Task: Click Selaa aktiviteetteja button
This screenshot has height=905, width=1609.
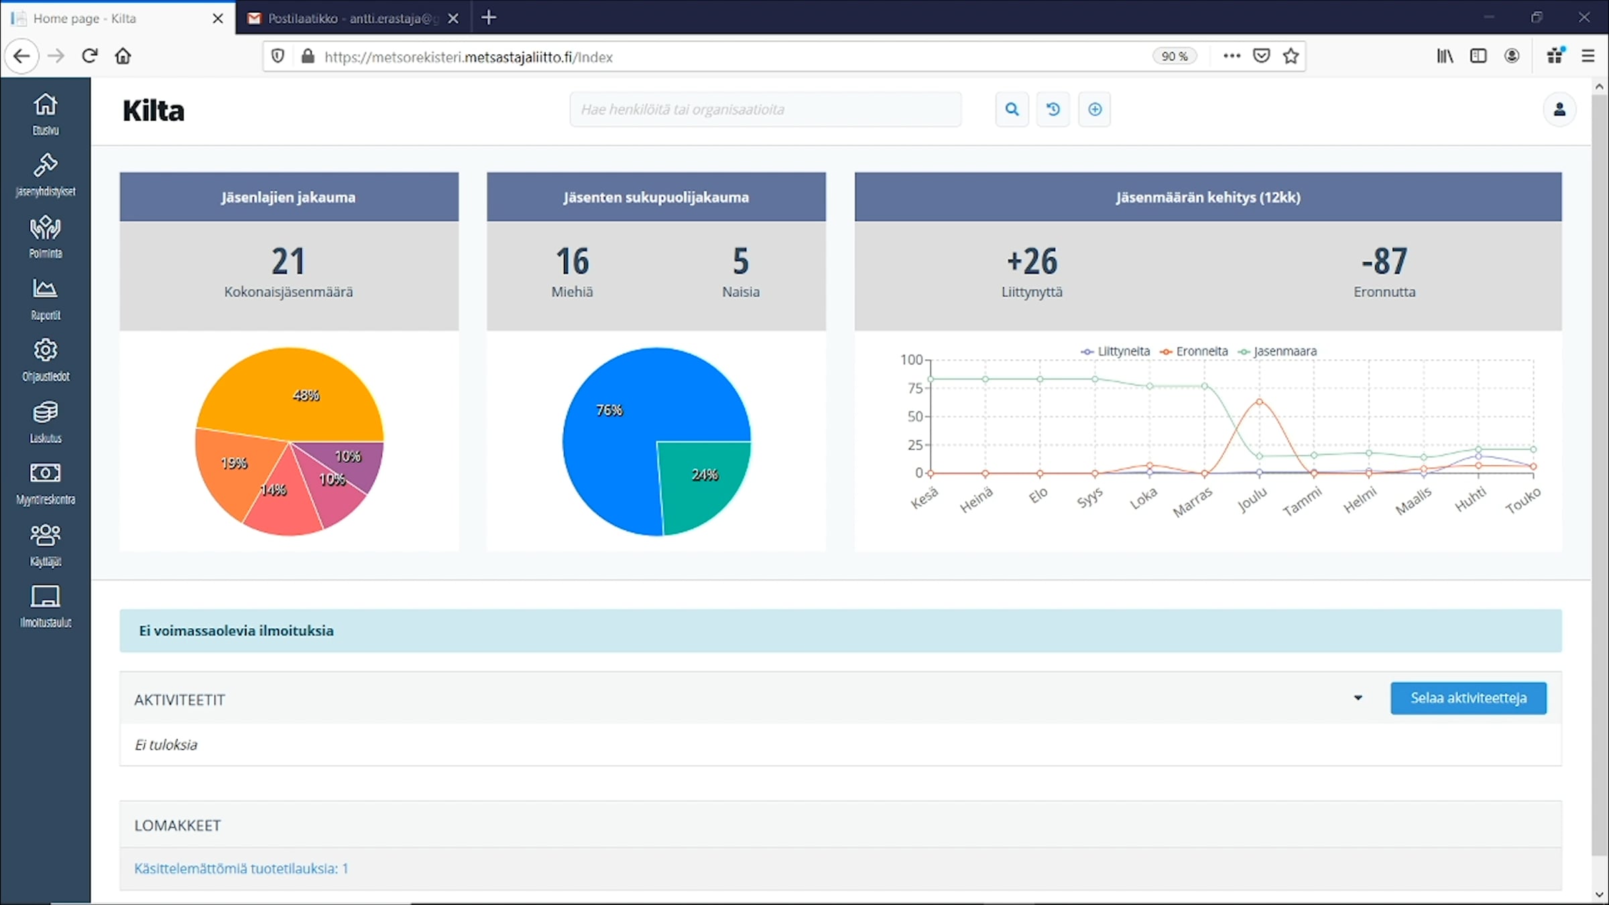Action: (x=1468, y=698)
